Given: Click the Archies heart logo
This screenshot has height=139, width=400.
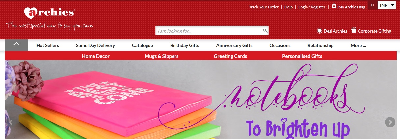Looking at the screenshot, I should (49, 12).
